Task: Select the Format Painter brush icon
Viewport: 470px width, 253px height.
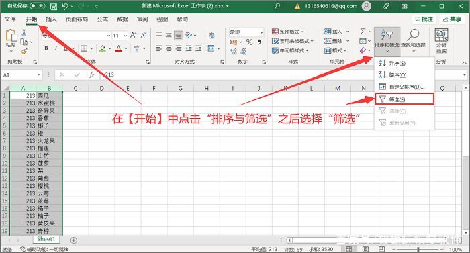Action: pos(24,51)
